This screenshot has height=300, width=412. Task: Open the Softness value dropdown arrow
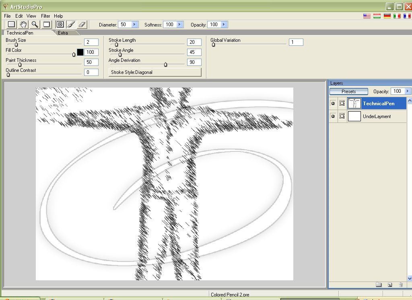tap(179, 24)
